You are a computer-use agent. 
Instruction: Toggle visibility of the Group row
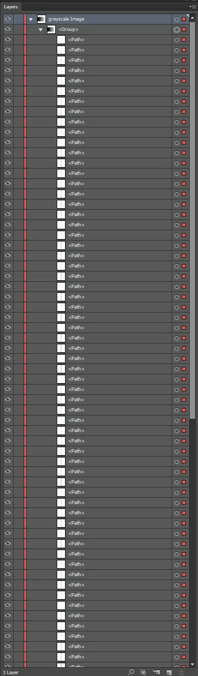pos(8,29)
